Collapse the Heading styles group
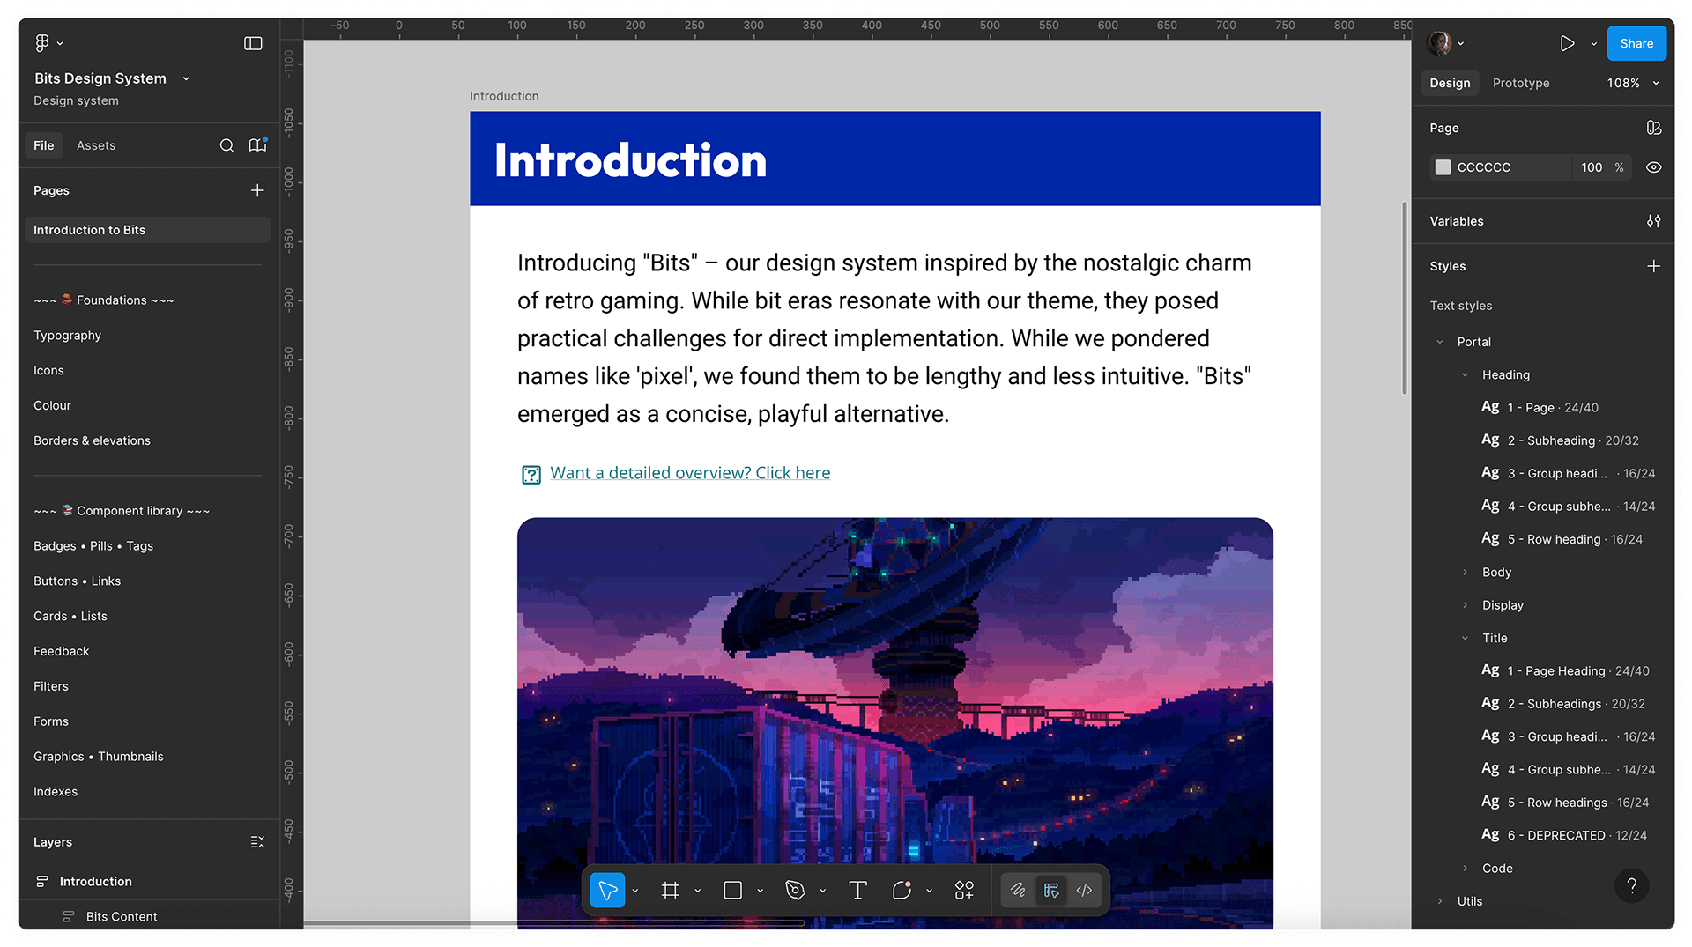 click(1465, 375)
